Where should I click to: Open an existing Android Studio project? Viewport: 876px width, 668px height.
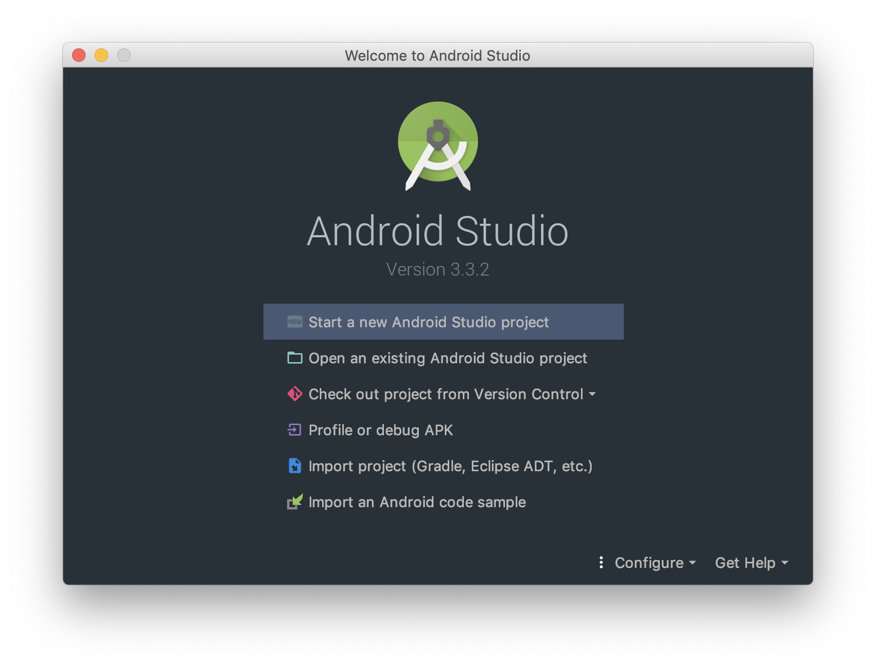pyautogui.click(x=444, y=358)
